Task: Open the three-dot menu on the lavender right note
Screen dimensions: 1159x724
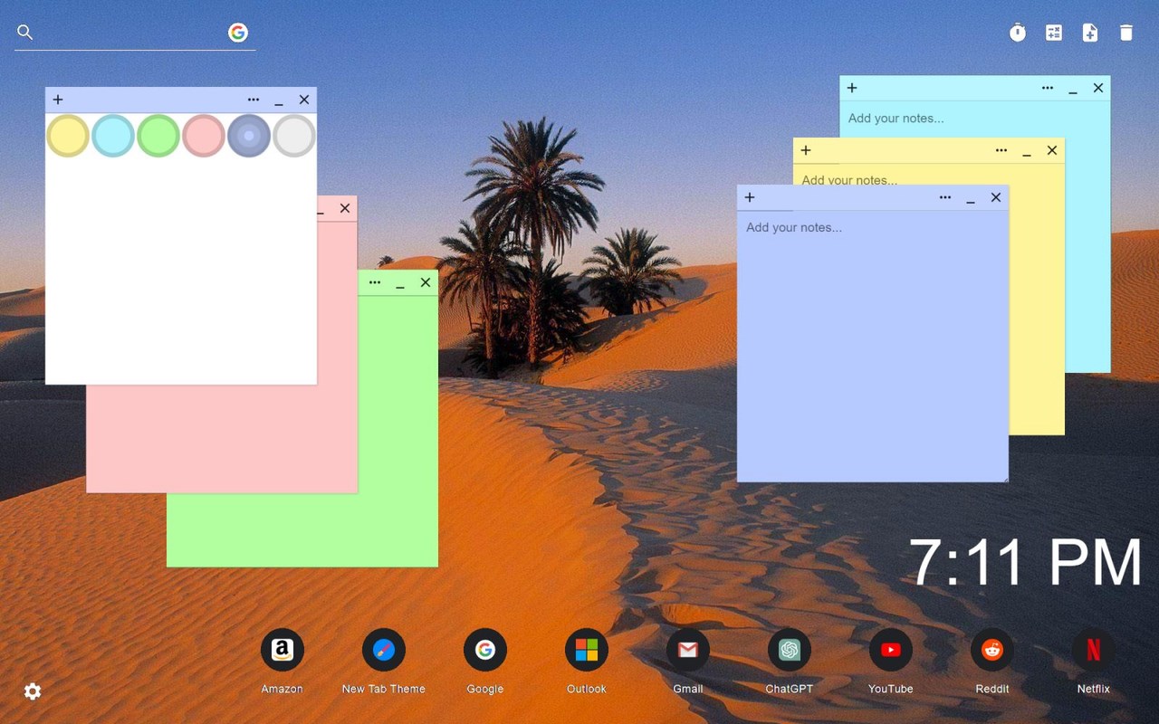Action: 945,197
